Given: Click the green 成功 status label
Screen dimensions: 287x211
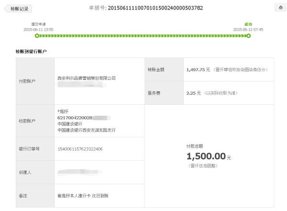Looking at the screenshot, I should pyautogui.click(x=248, y=24).
